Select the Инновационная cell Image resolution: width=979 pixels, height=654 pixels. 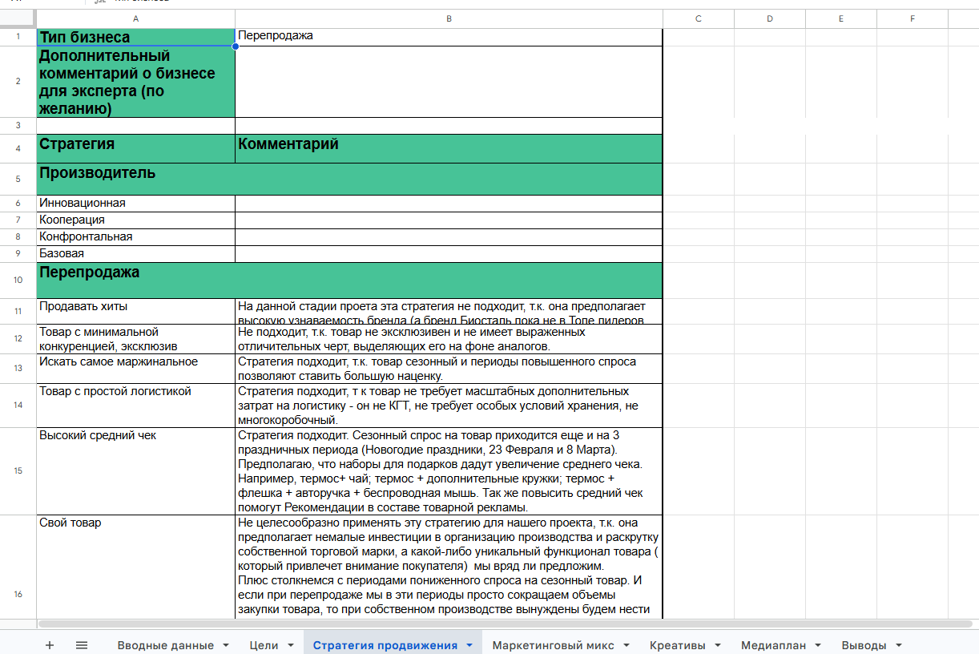135,204
